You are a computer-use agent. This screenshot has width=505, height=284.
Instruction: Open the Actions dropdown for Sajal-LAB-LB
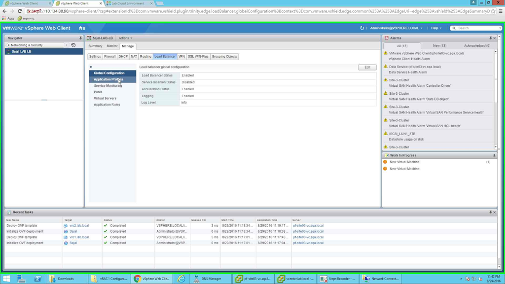pos(125,38)
